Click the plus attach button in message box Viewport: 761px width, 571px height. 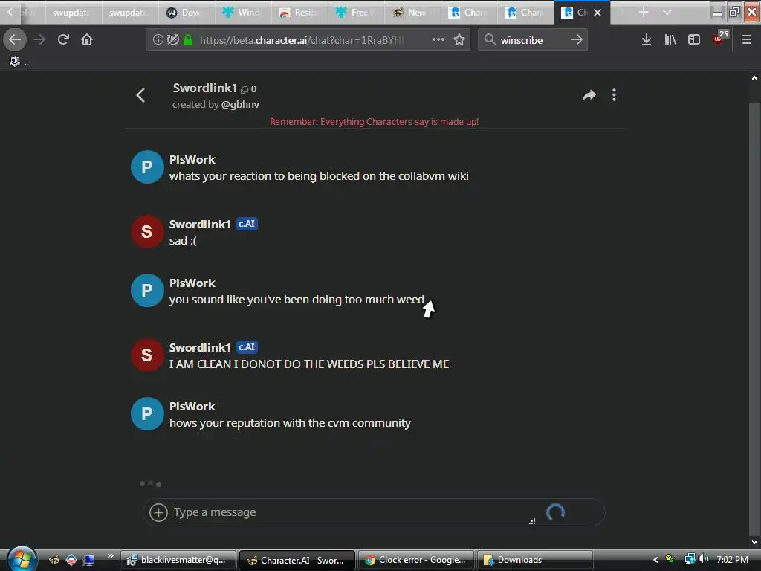click(x=158, y=512)
